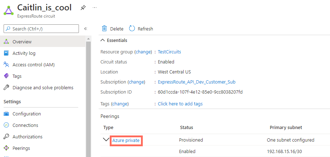
Task: Click the ExpressRoute circuit triangle icon in header
Action: click(9, 10)
